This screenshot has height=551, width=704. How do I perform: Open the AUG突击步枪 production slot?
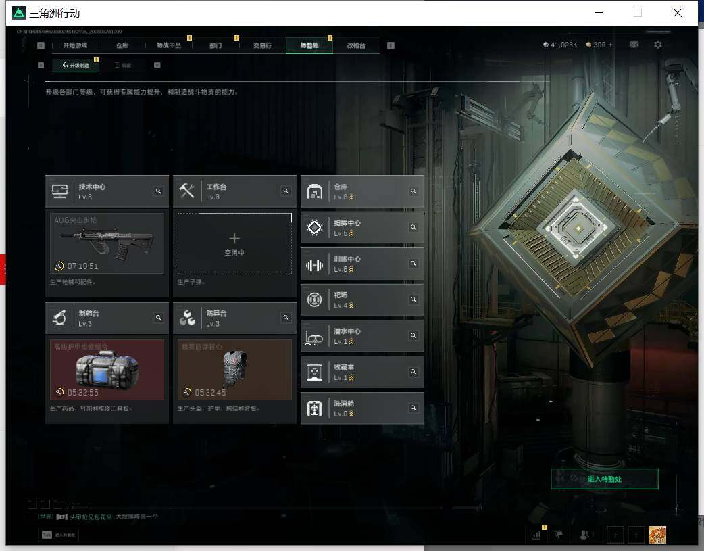107,243
